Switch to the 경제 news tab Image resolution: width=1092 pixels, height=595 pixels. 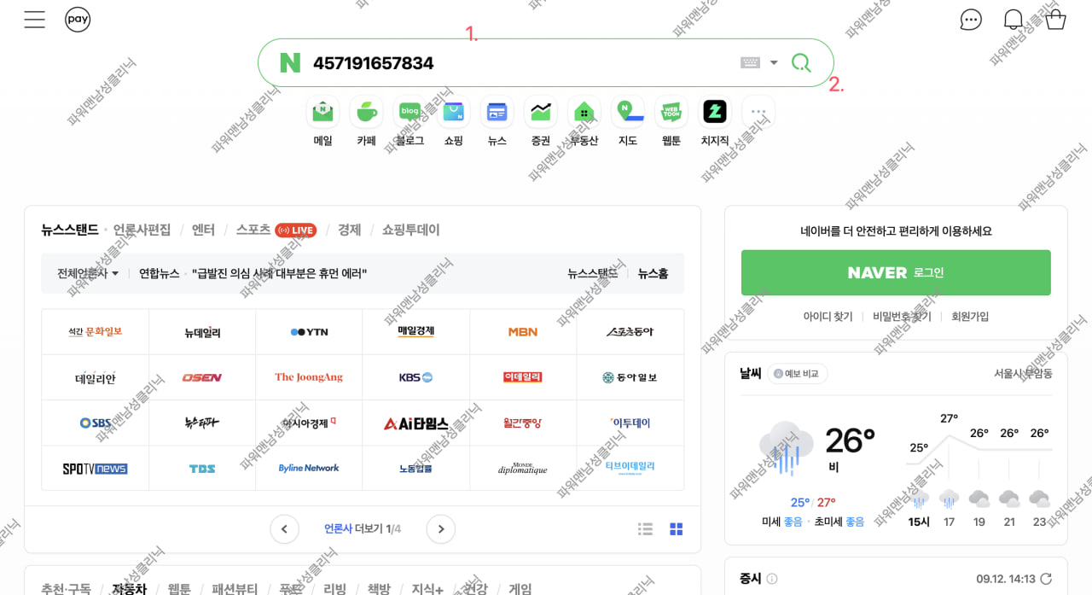pyautogui.click(x=349, y=230)
